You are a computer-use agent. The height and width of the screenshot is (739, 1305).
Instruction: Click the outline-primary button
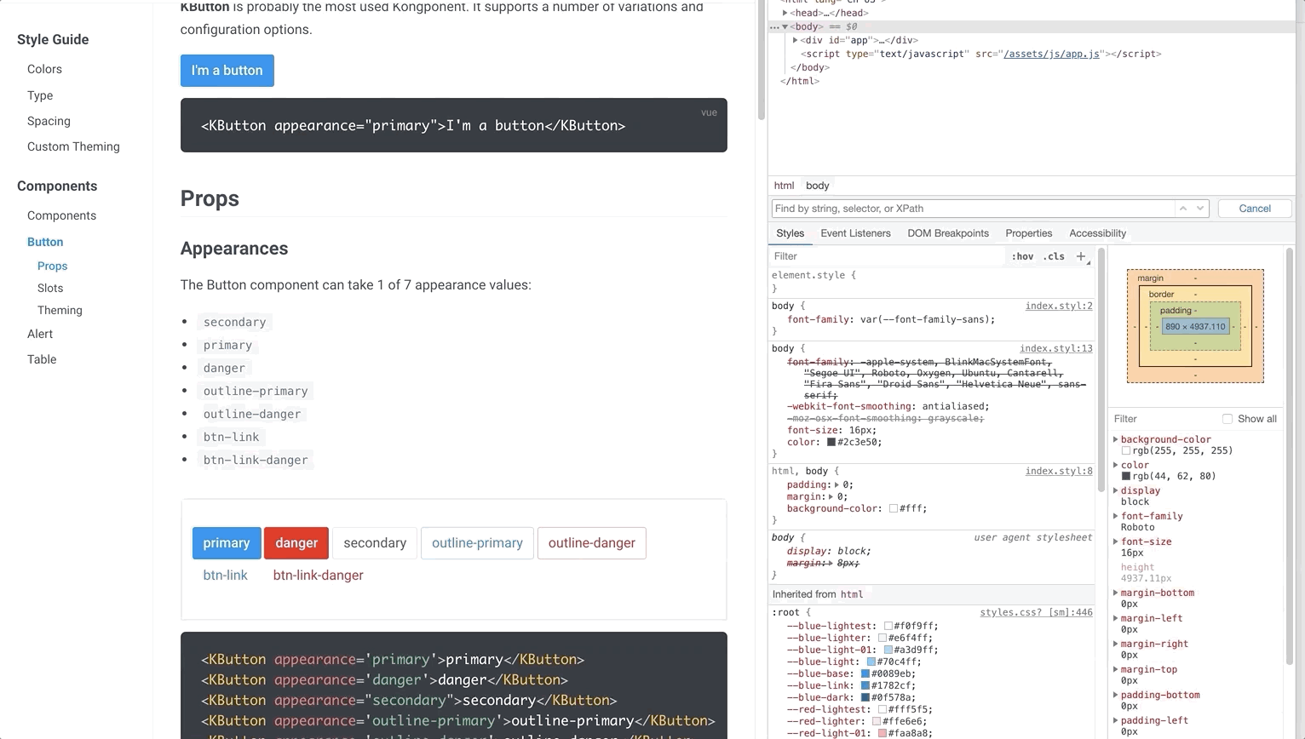pyautogui.click(x=477, y=543)
